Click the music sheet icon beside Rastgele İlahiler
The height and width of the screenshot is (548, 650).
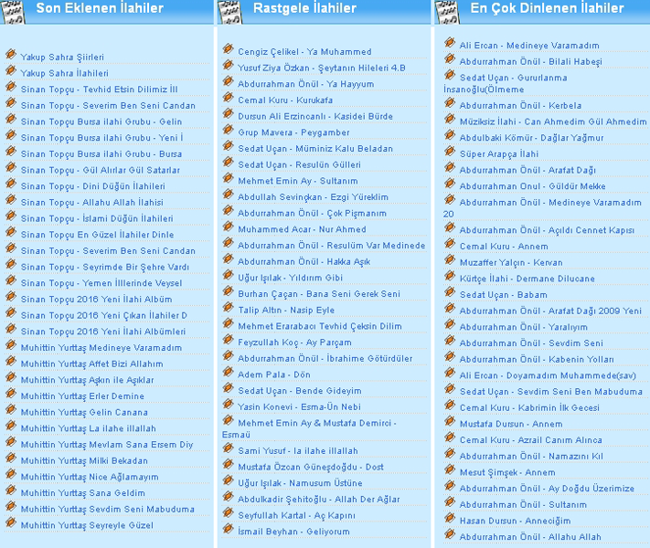230,12
